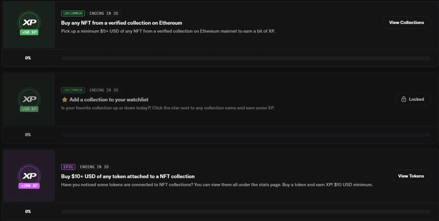Click the progress bar of Ethereum NFT quest
The image size is (439, 221).
[x=246, y=58]
